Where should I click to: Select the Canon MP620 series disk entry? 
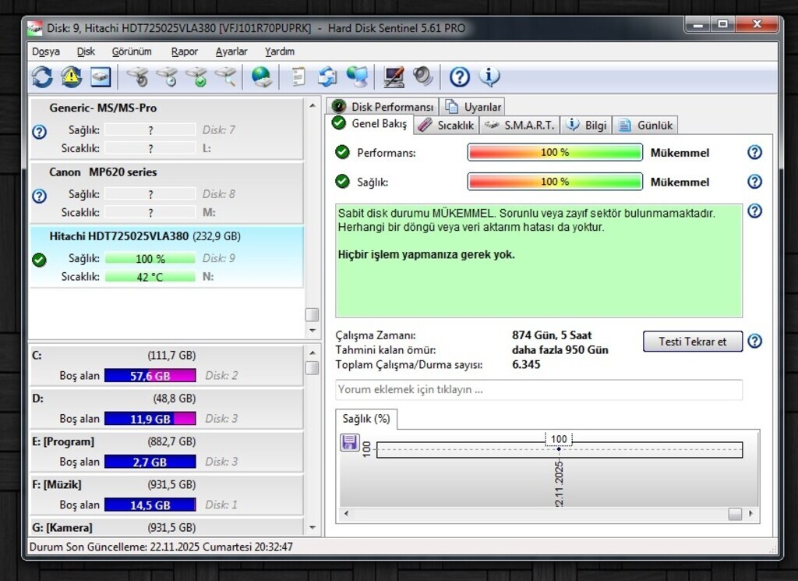(x=167, y=193)
